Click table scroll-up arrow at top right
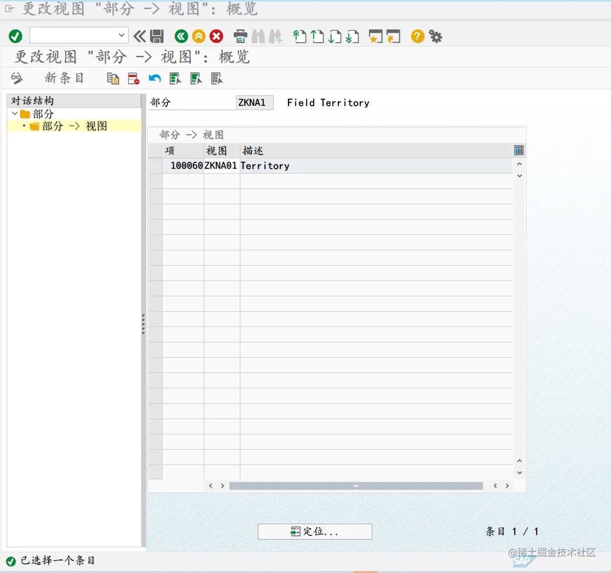611x573 pixels. click(520, 164)
